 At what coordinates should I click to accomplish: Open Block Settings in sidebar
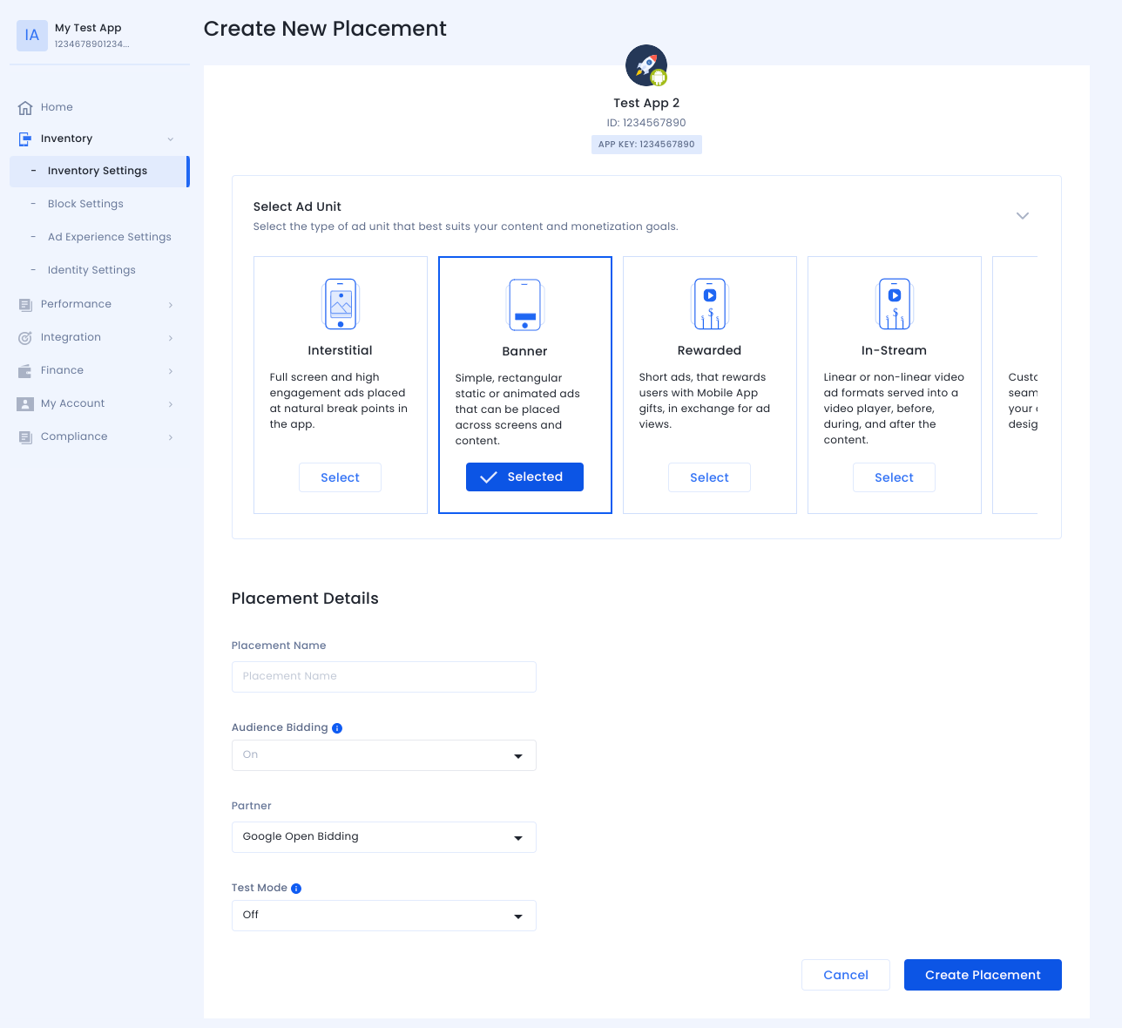(x=85, y=204)
